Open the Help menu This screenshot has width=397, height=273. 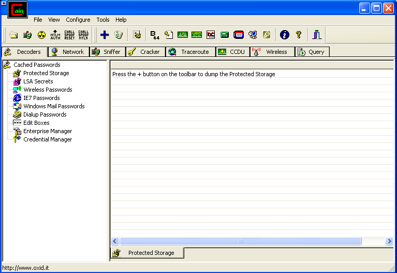coord(121,20)
